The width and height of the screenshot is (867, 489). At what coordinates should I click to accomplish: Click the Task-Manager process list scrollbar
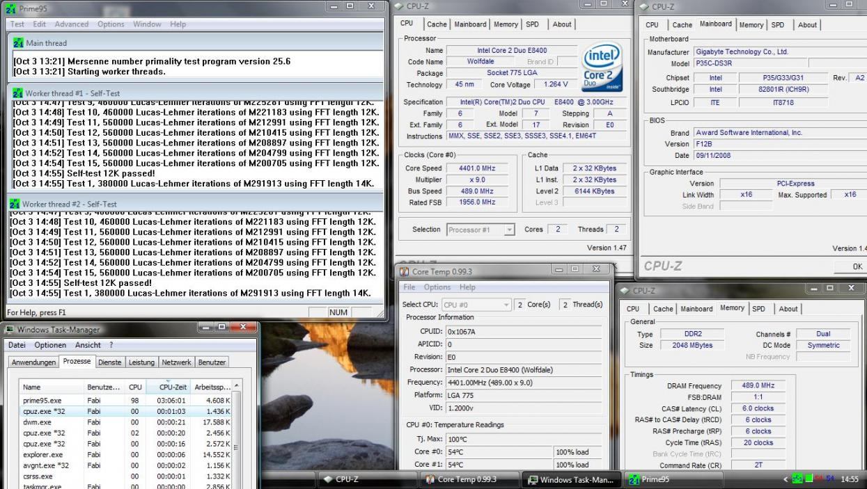(237, 435)
